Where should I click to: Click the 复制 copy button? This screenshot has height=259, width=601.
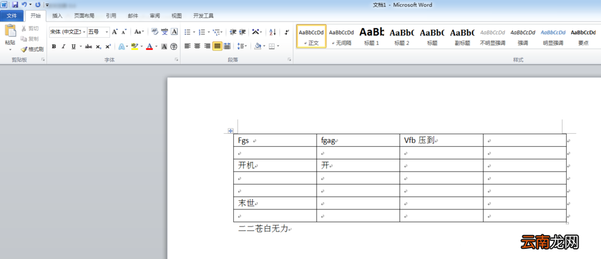click(30, 39)
